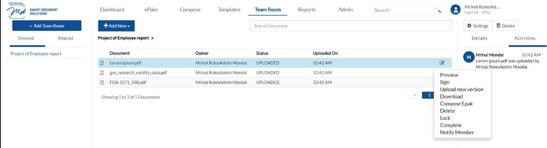Click the M avatar in Activities panel

(469, 57)
